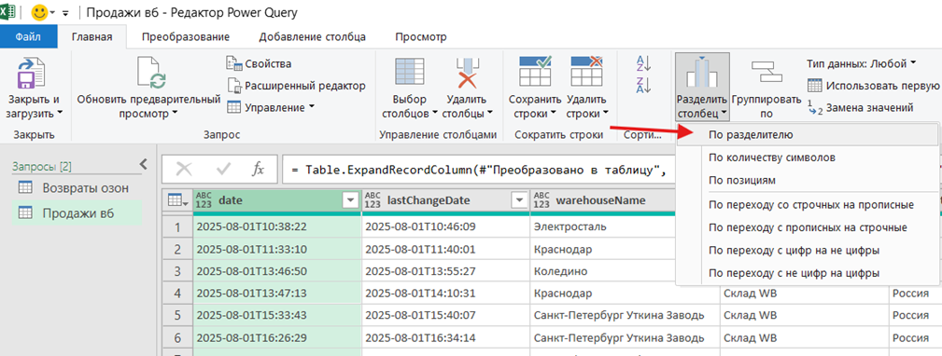
Task: Choose By positions (По позициям)
Action: tap(808, 180)
